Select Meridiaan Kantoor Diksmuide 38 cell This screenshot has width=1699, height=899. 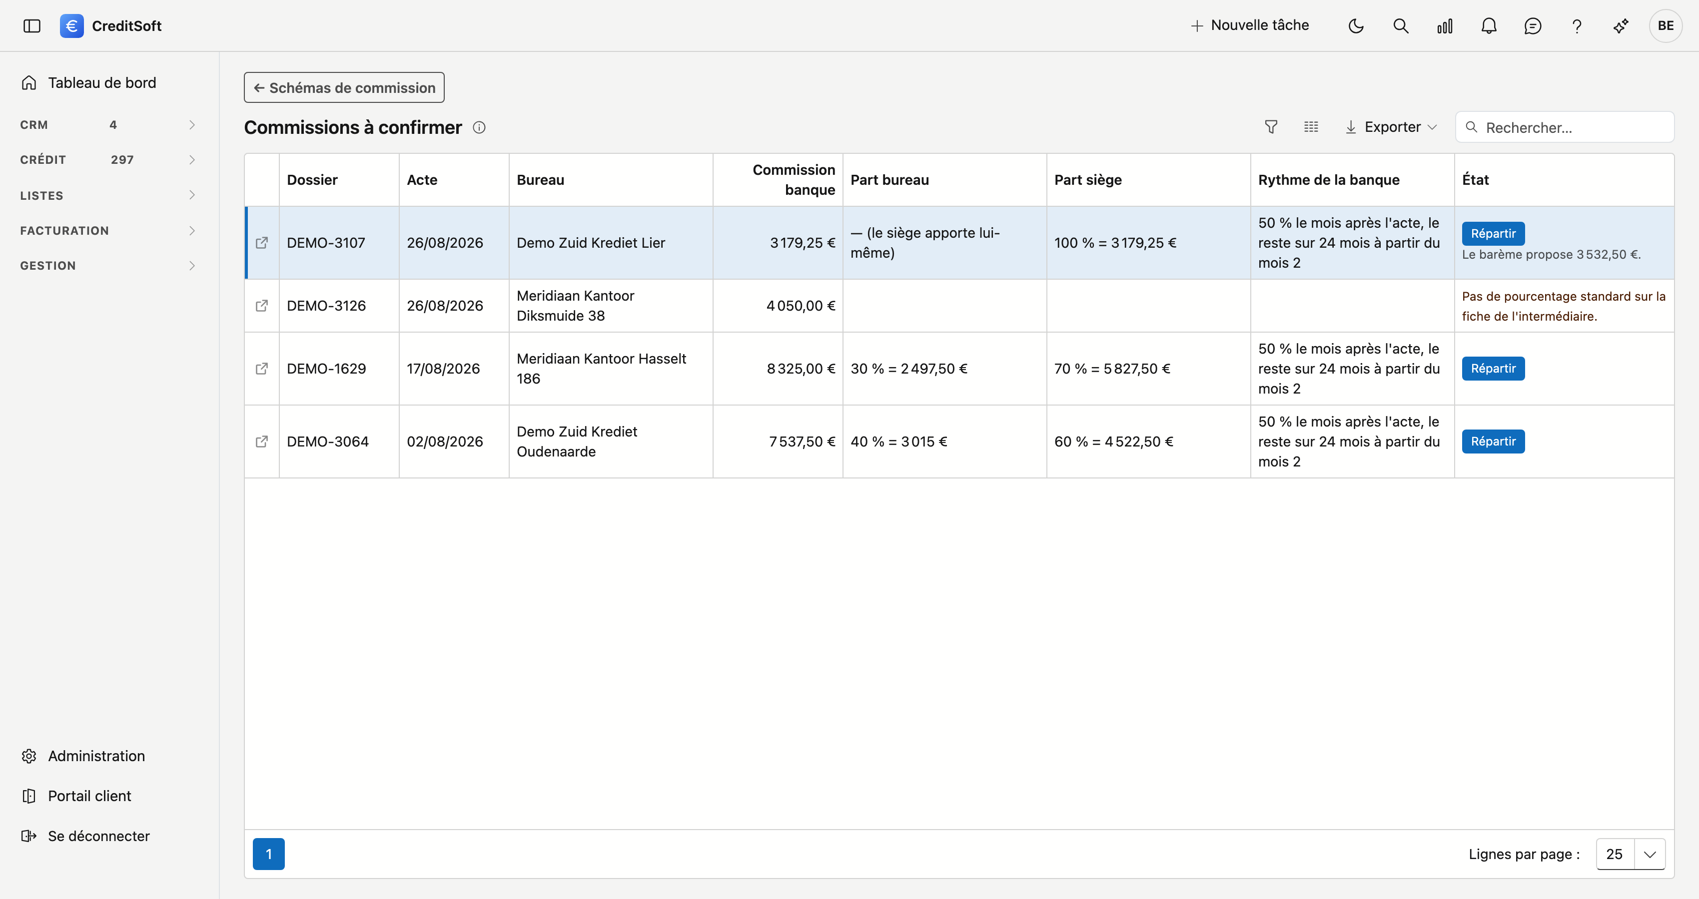click(611, 306)
